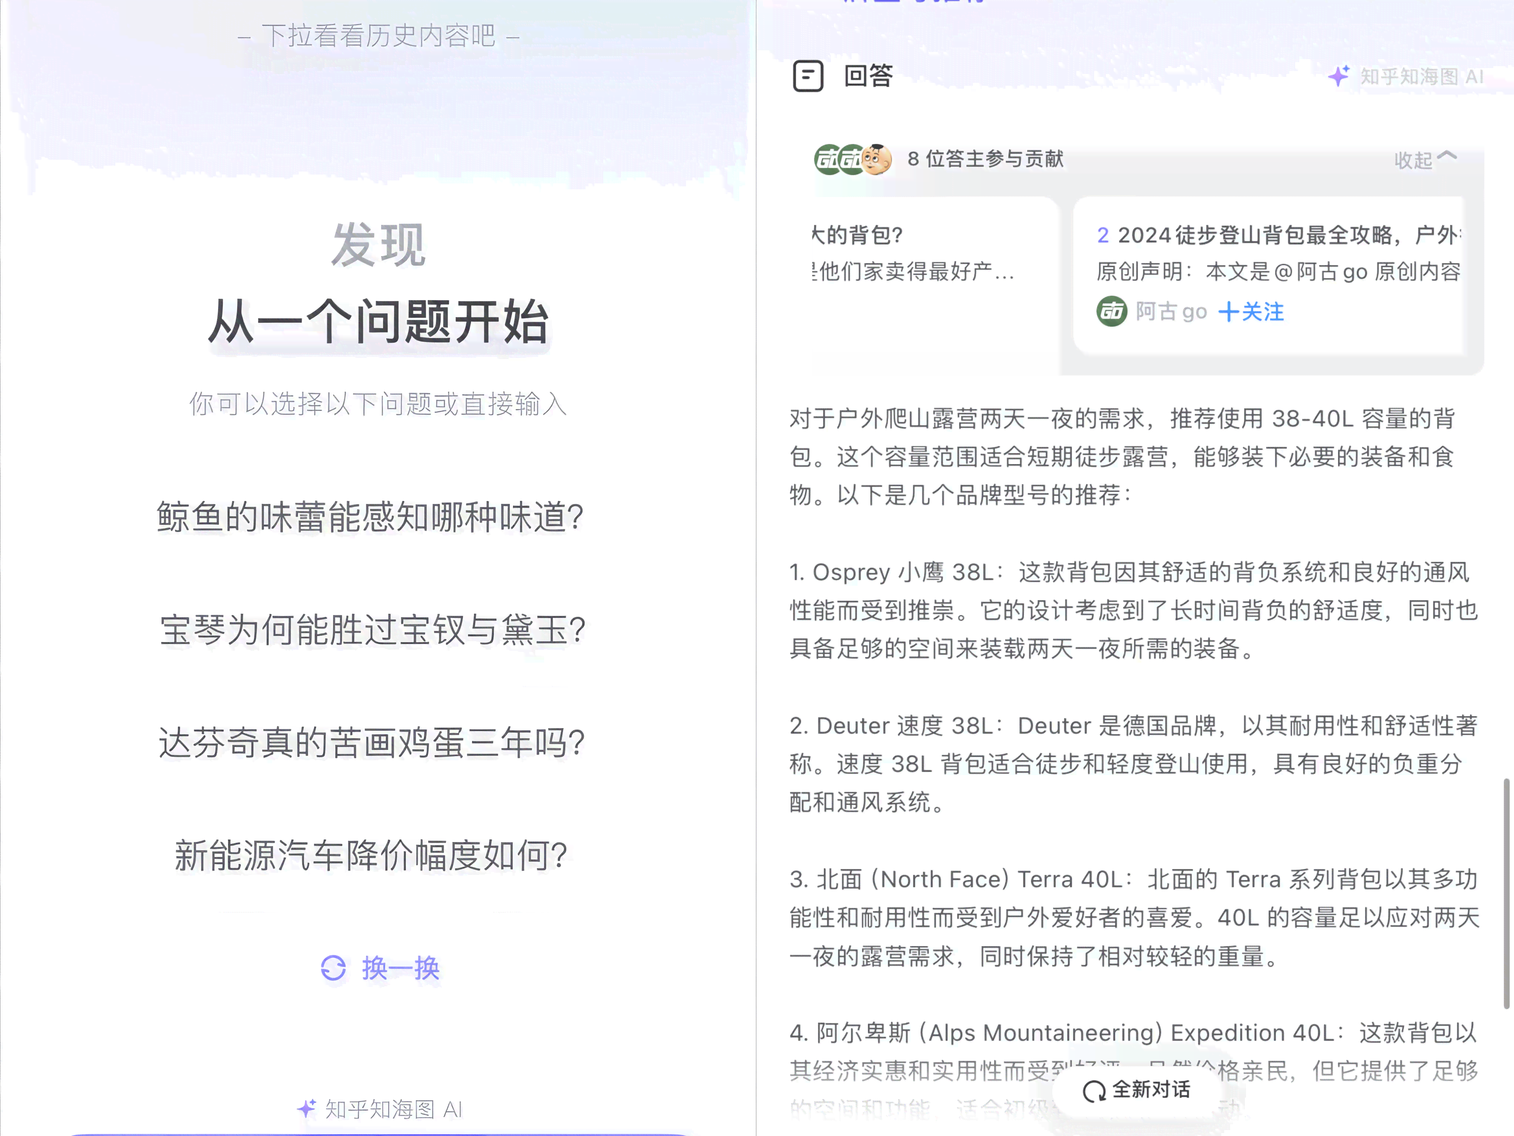Click the 阿古go author avatar
Screen dimensions: 1514x1136
(1111, 312)
